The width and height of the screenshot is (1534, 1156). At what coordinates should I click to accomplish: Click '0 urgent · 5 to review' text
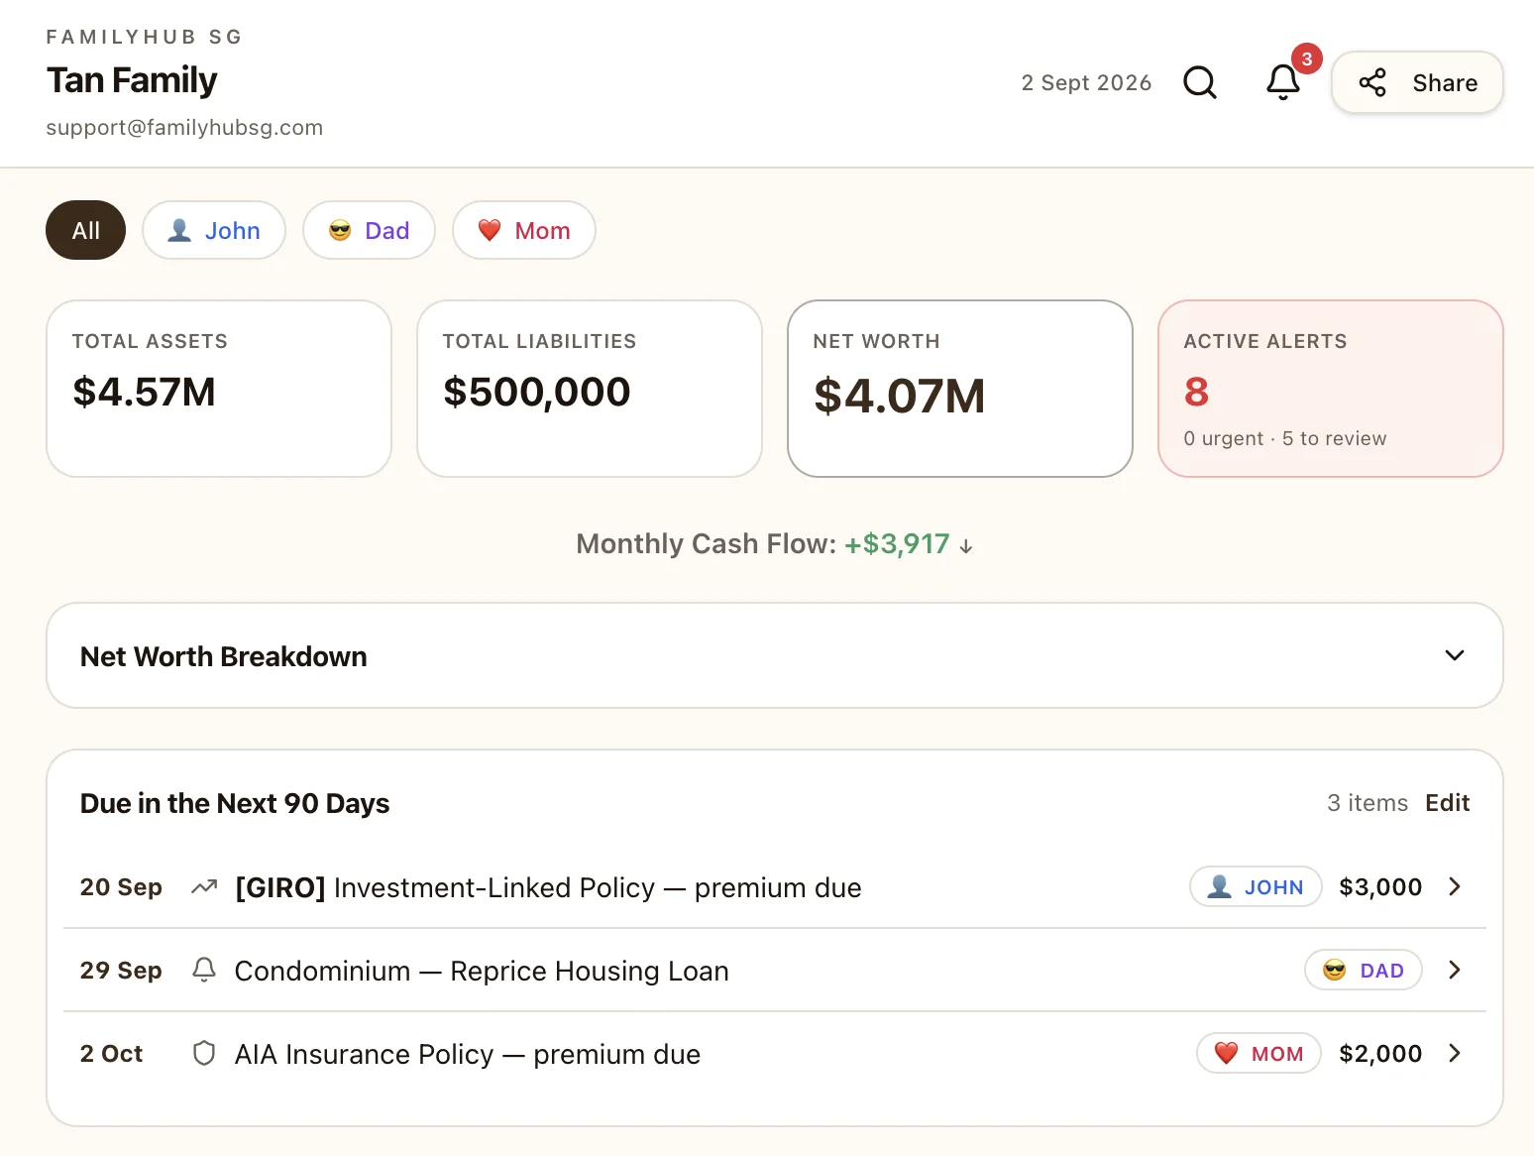click(1285, 438)
